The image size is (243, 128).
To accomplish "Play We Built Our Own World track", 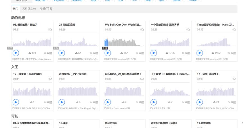I will point(108,53).
